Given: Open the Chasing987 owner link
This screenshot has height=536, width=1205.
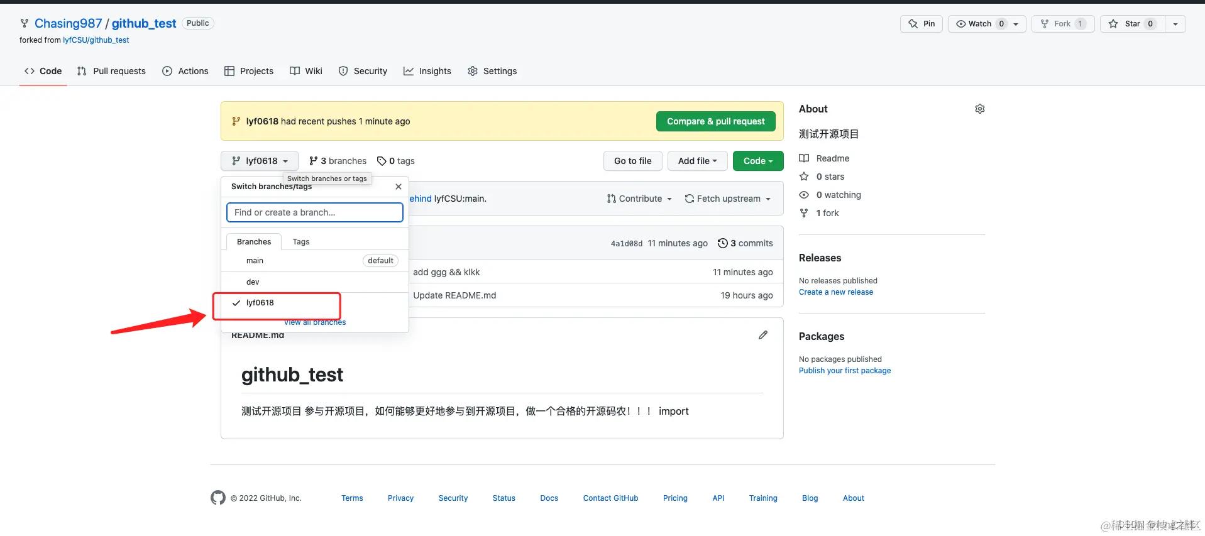Looking at the screenshot, I should (x=68, y=23).
